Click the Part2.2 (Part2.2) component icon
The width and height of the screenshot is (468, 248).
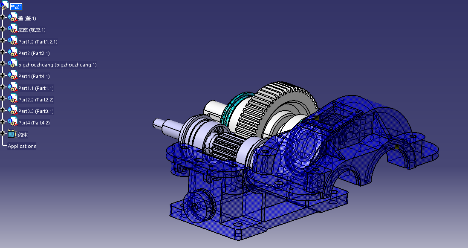[12, 99]
